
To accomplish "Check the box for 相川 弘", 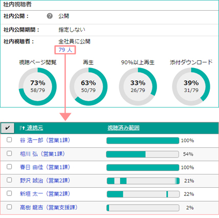I will (9, 154).
